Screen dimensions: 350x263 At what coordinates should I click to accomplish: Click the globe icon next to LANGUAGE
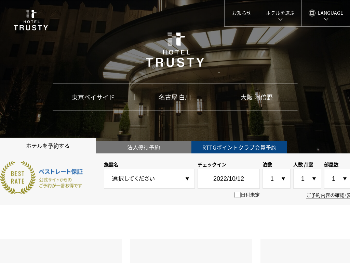(x=312, y=13)
